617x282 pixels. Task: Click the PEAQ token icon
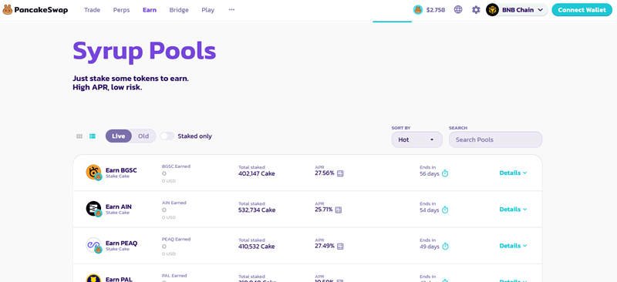tap(93, 246)
